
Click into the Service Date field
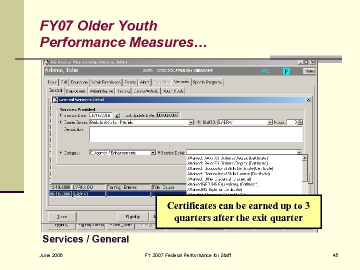tap(100, 115)
